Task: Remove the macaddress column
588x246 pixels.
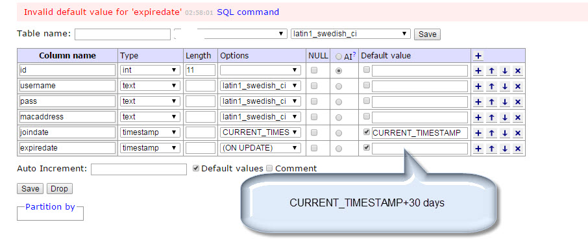Action: coord(518,117)
